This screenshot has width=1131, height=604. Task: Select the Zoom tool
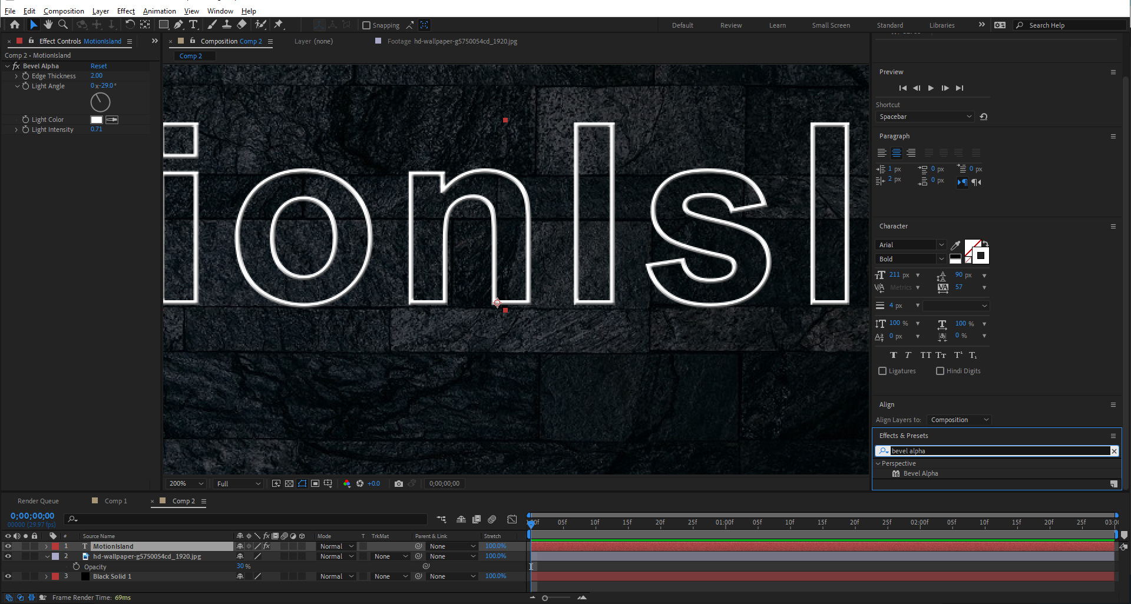63,25
